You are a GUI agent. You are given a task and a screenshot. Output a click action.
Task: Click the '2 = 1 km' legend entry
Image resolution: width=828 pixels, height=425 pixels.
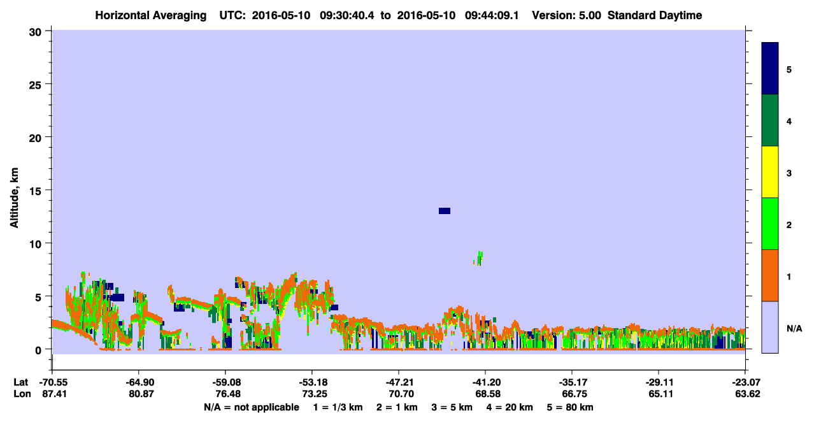[397, 407]
